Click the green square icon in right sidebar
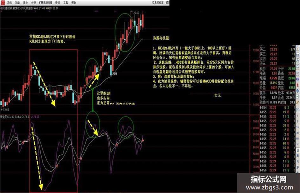The height and width of the screenshot is (193, 300). tap(298, 96)
